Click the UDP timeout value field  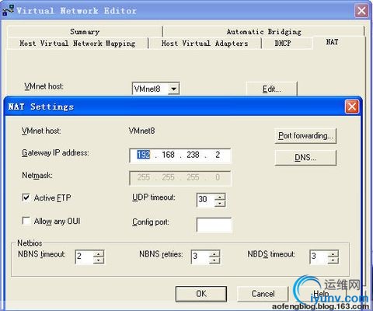[x=206, y=200]
